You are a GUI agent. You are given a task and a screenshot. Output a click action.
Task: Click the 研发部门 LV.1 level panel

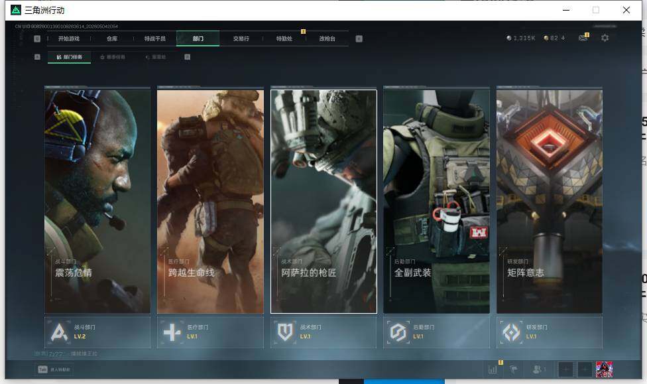pos(550,332)
